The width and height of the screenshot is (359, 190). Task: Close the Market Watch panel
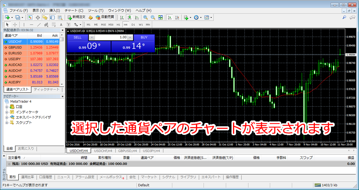click(62, 30)
